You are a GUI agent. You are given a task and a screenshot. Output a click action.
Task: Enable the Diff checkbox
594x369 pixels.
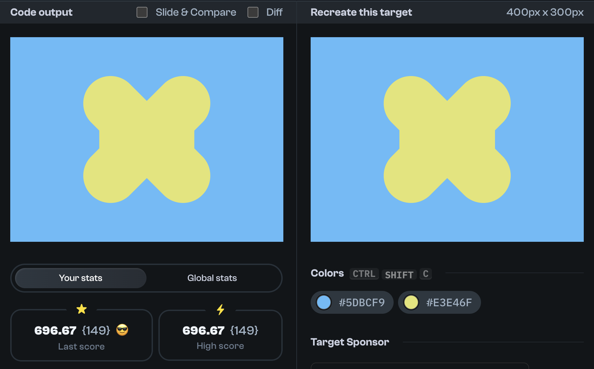253,12
